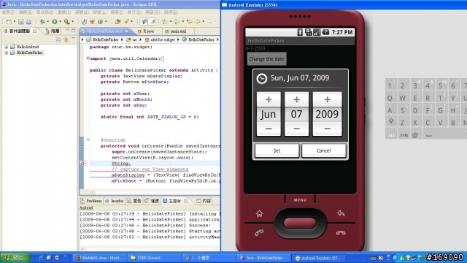Select HelloDatePicker project in Package Explorer
Viewport: 467px width, 263px height.
click(30, 53)
